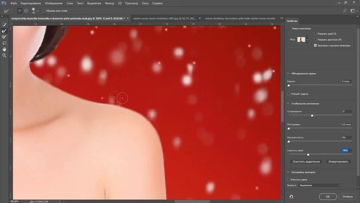Click the Контрастность value field
360x203 pixels.
point(346,138)
